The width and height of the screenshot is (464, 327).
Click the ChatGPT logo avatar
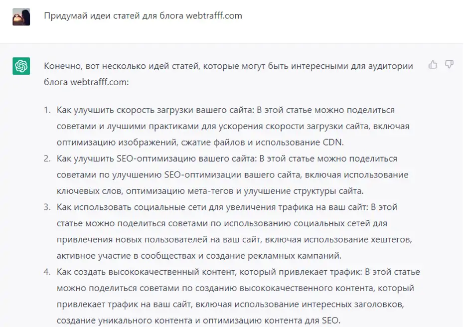pyautogui.click(x=21, y=66)
